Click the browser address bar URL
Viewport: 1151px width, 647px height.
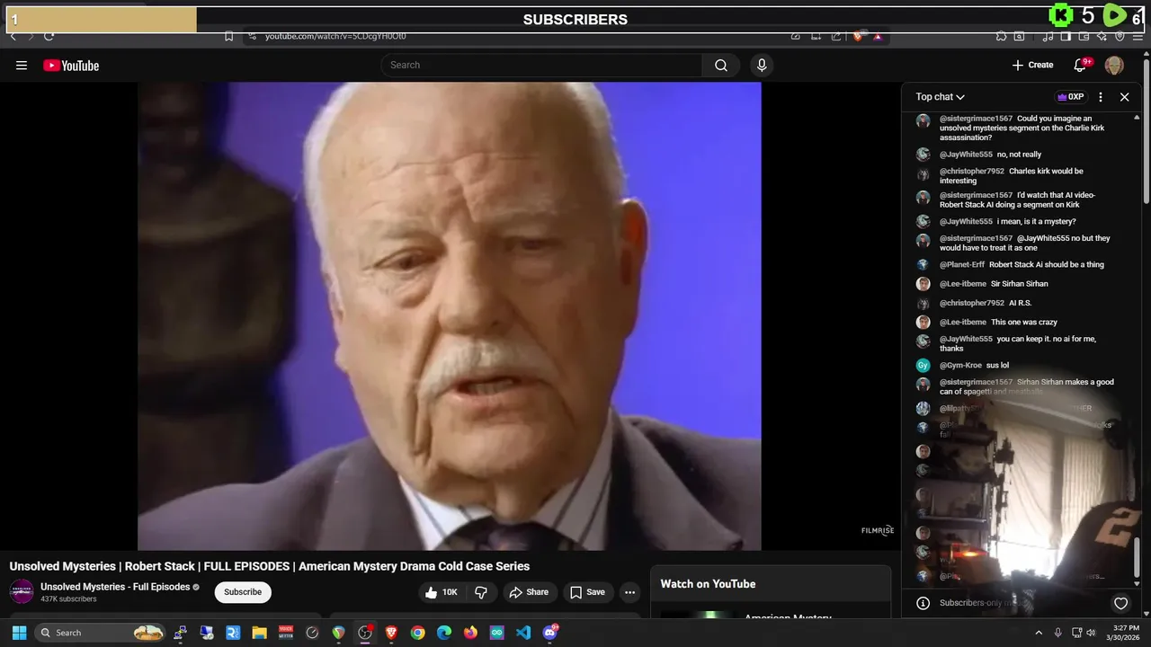335,37
